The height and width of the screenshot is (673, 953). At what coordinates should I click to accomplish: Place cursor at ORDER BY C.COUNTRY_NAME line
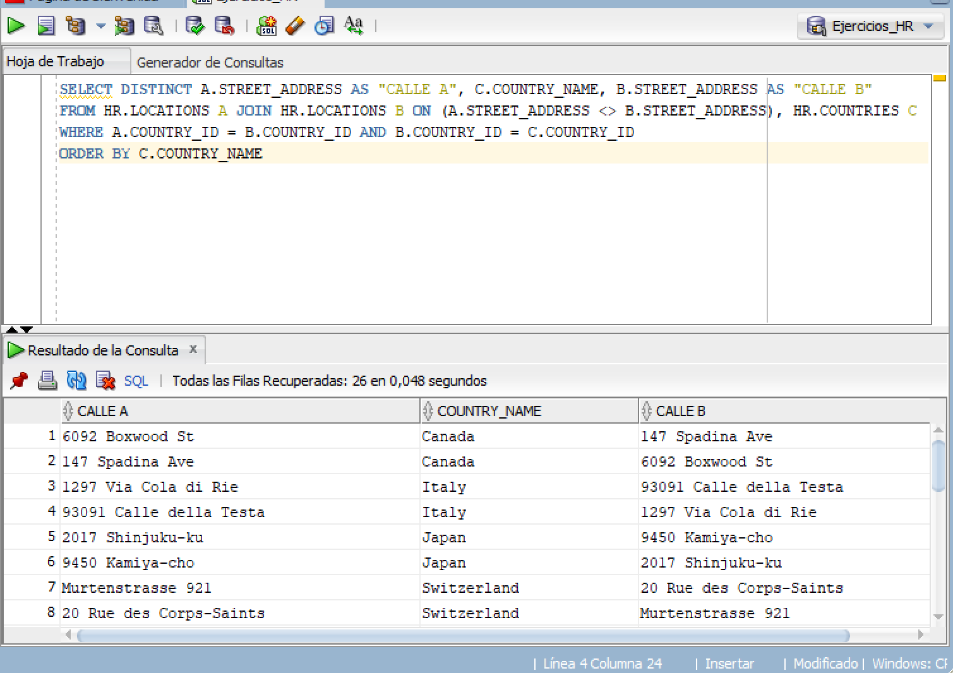coord(160,153)
